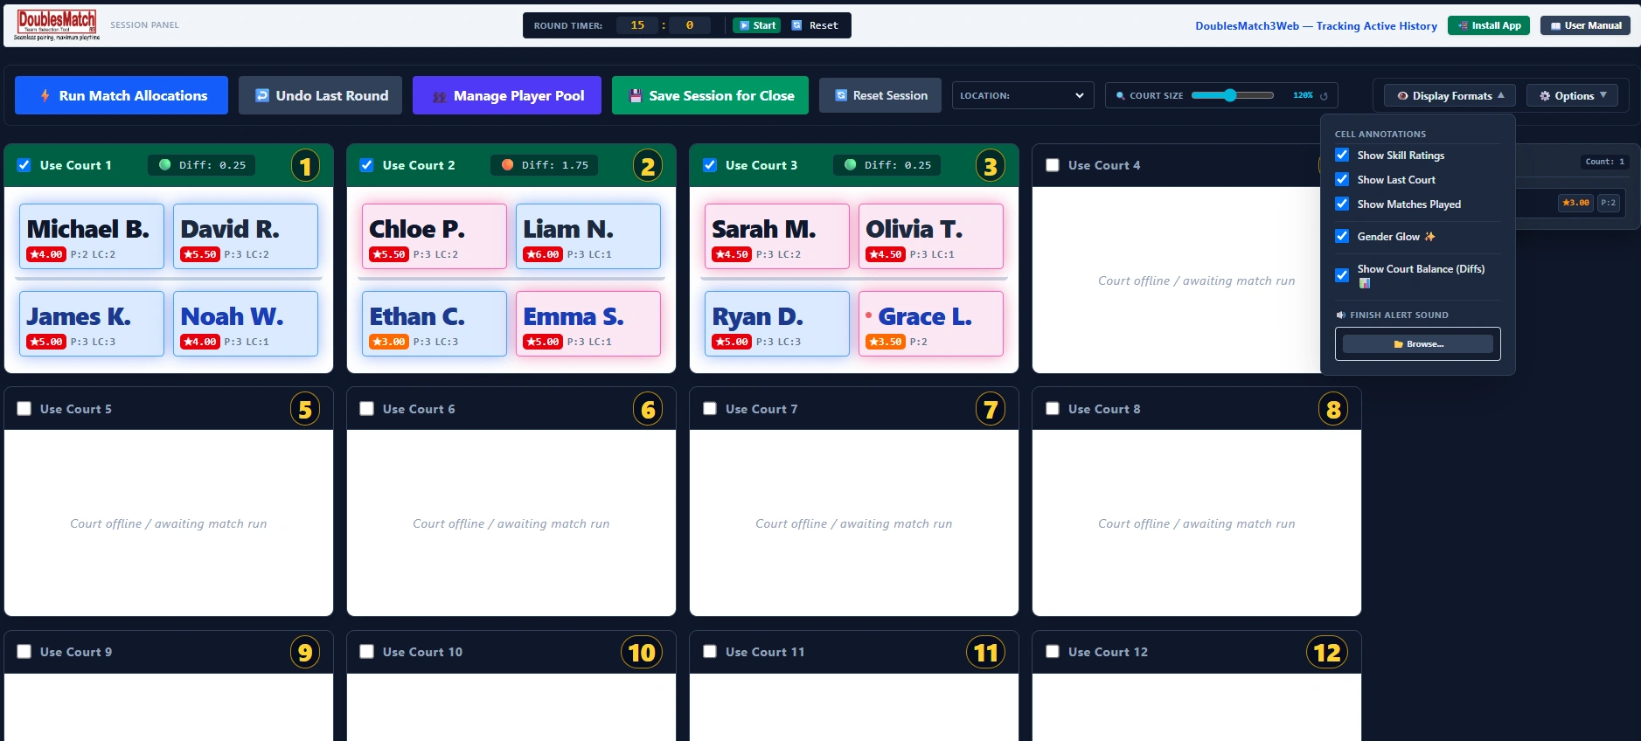The width and height of the screenshot is (1641, 741).
Task: Click the orange balance dot on Court 2
Action: tap(507, 164)
